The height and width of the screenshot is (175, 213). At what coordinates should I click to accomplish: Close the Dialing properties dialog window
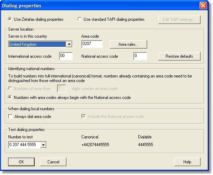203,6
